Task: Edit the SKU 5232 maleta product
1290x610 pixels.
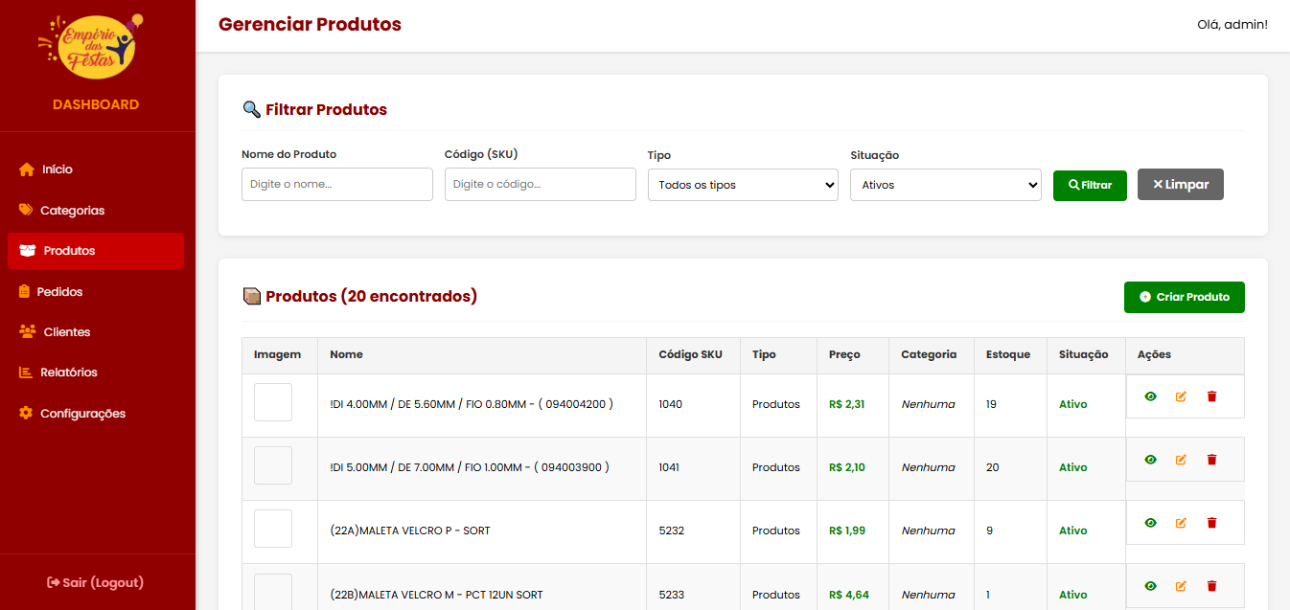Action: [1181, 523]
